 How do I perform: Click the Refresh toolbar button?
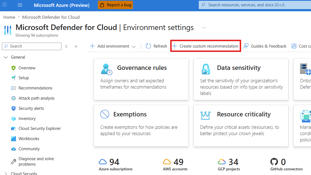[x=156, y=46]
